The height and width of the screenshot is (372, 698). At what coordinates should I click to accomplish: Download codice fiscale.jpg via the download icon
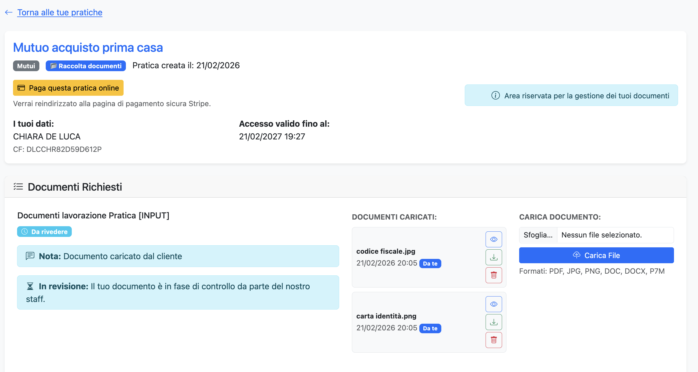(493, 257)
